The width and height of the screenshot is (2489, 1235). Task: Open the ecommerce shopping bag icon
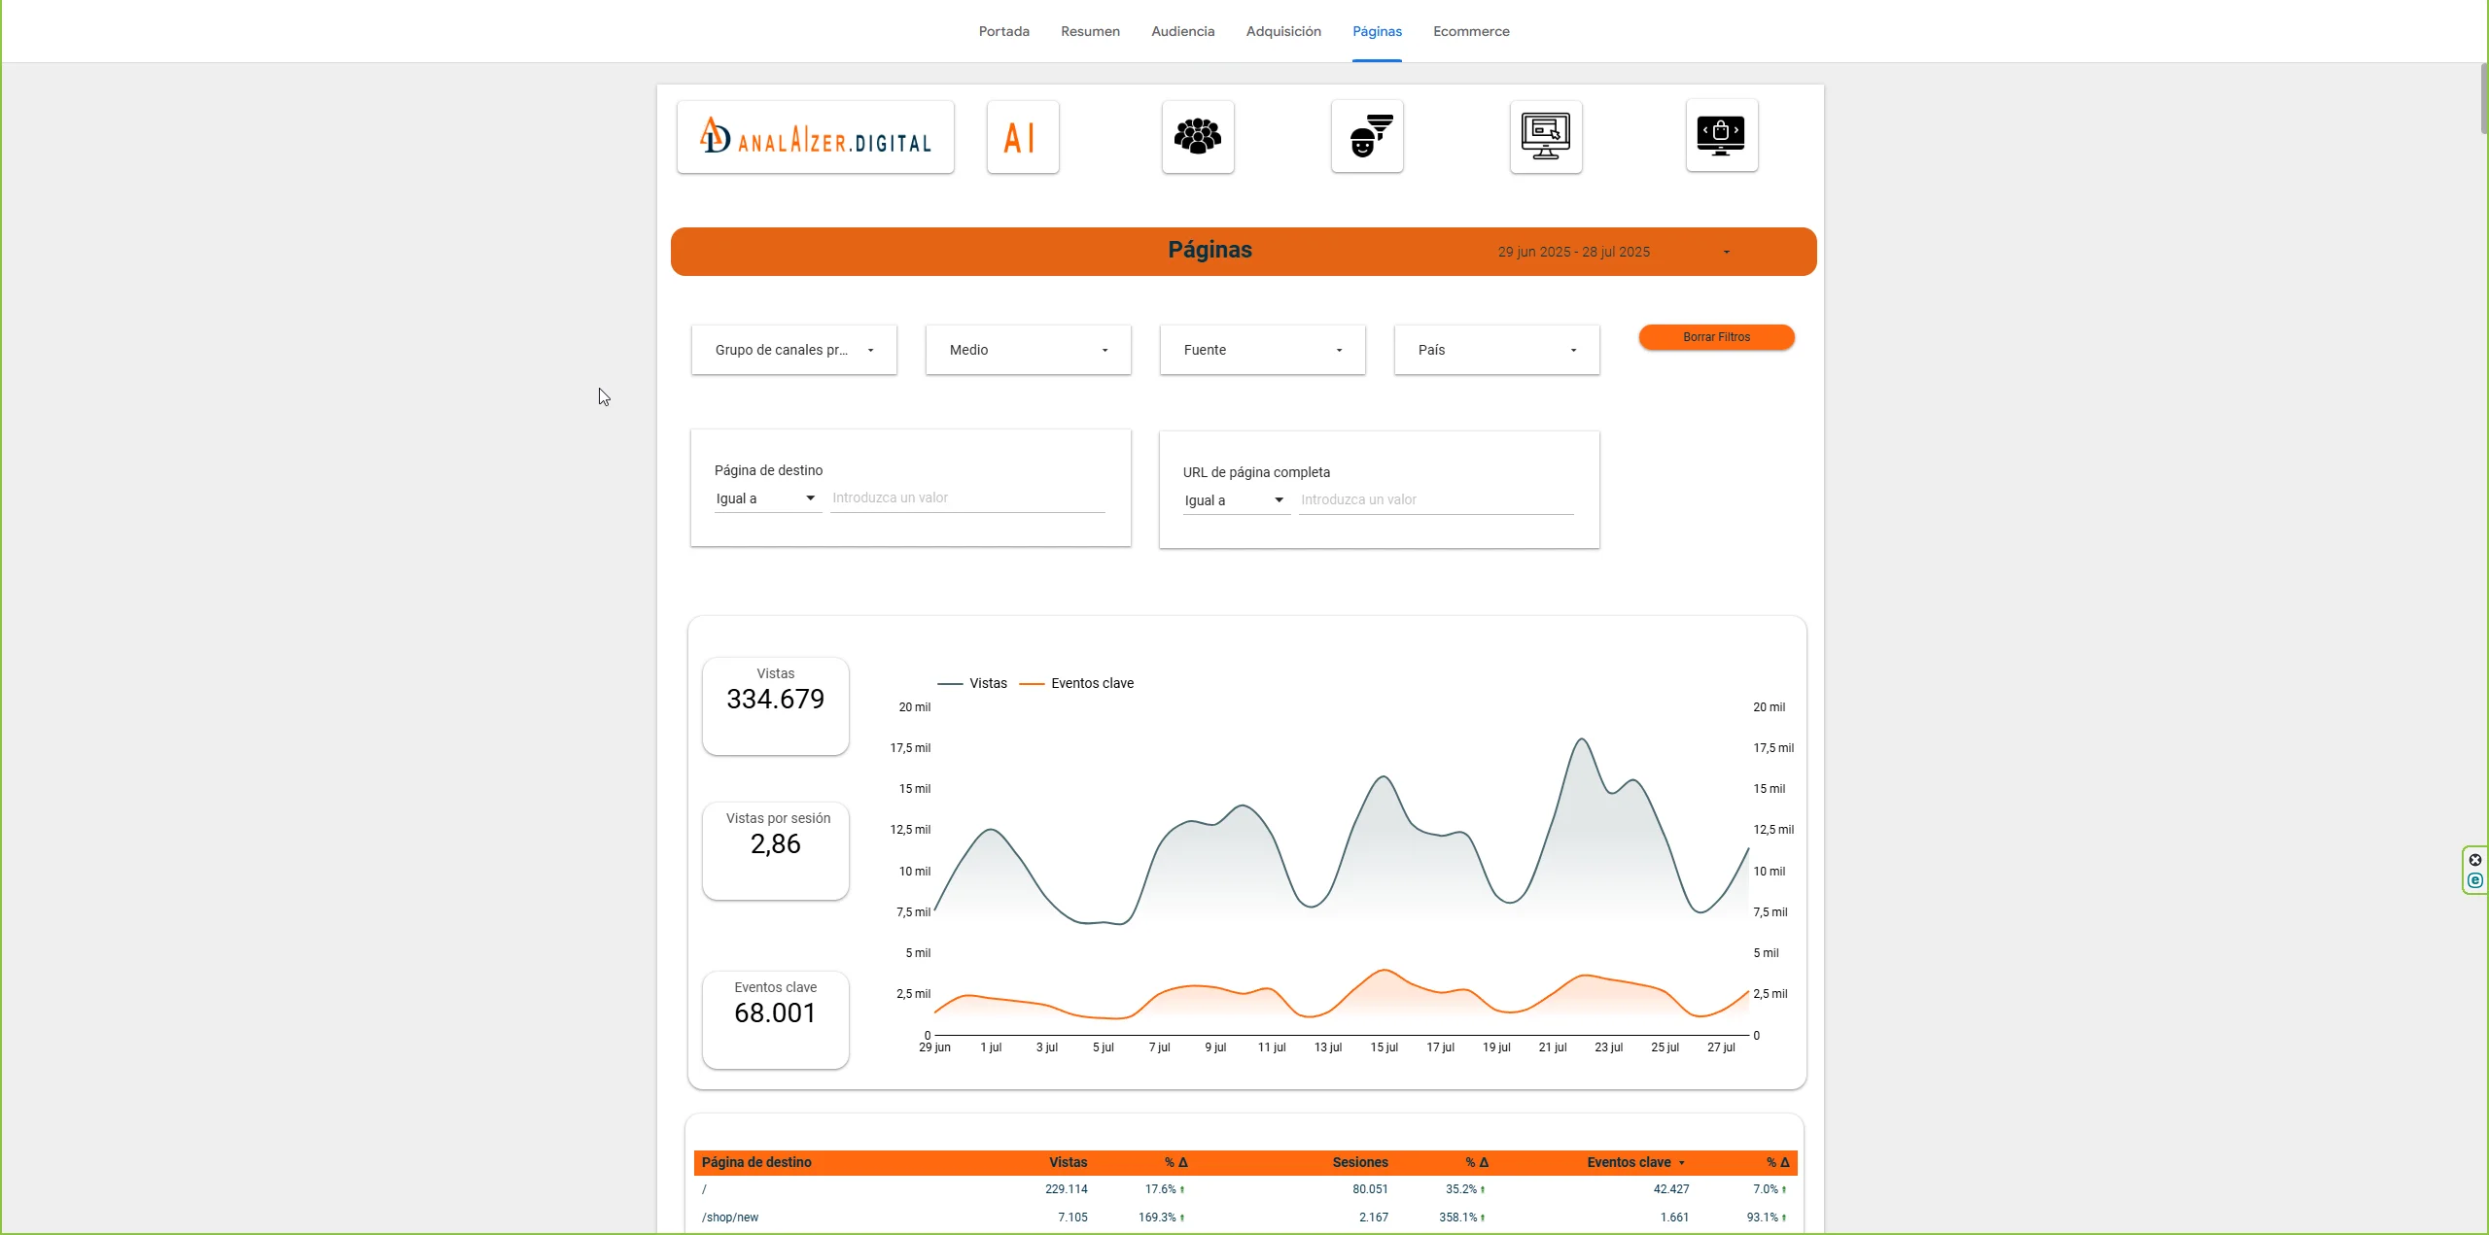click(1721, 136)
